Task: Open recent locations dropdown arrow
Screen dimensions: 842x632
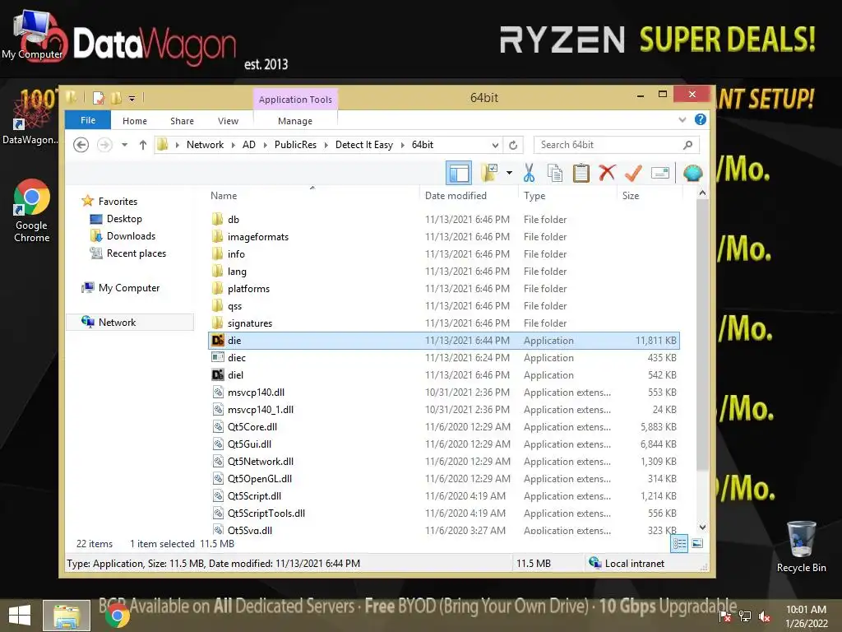Action: click(x=125, y=145)
